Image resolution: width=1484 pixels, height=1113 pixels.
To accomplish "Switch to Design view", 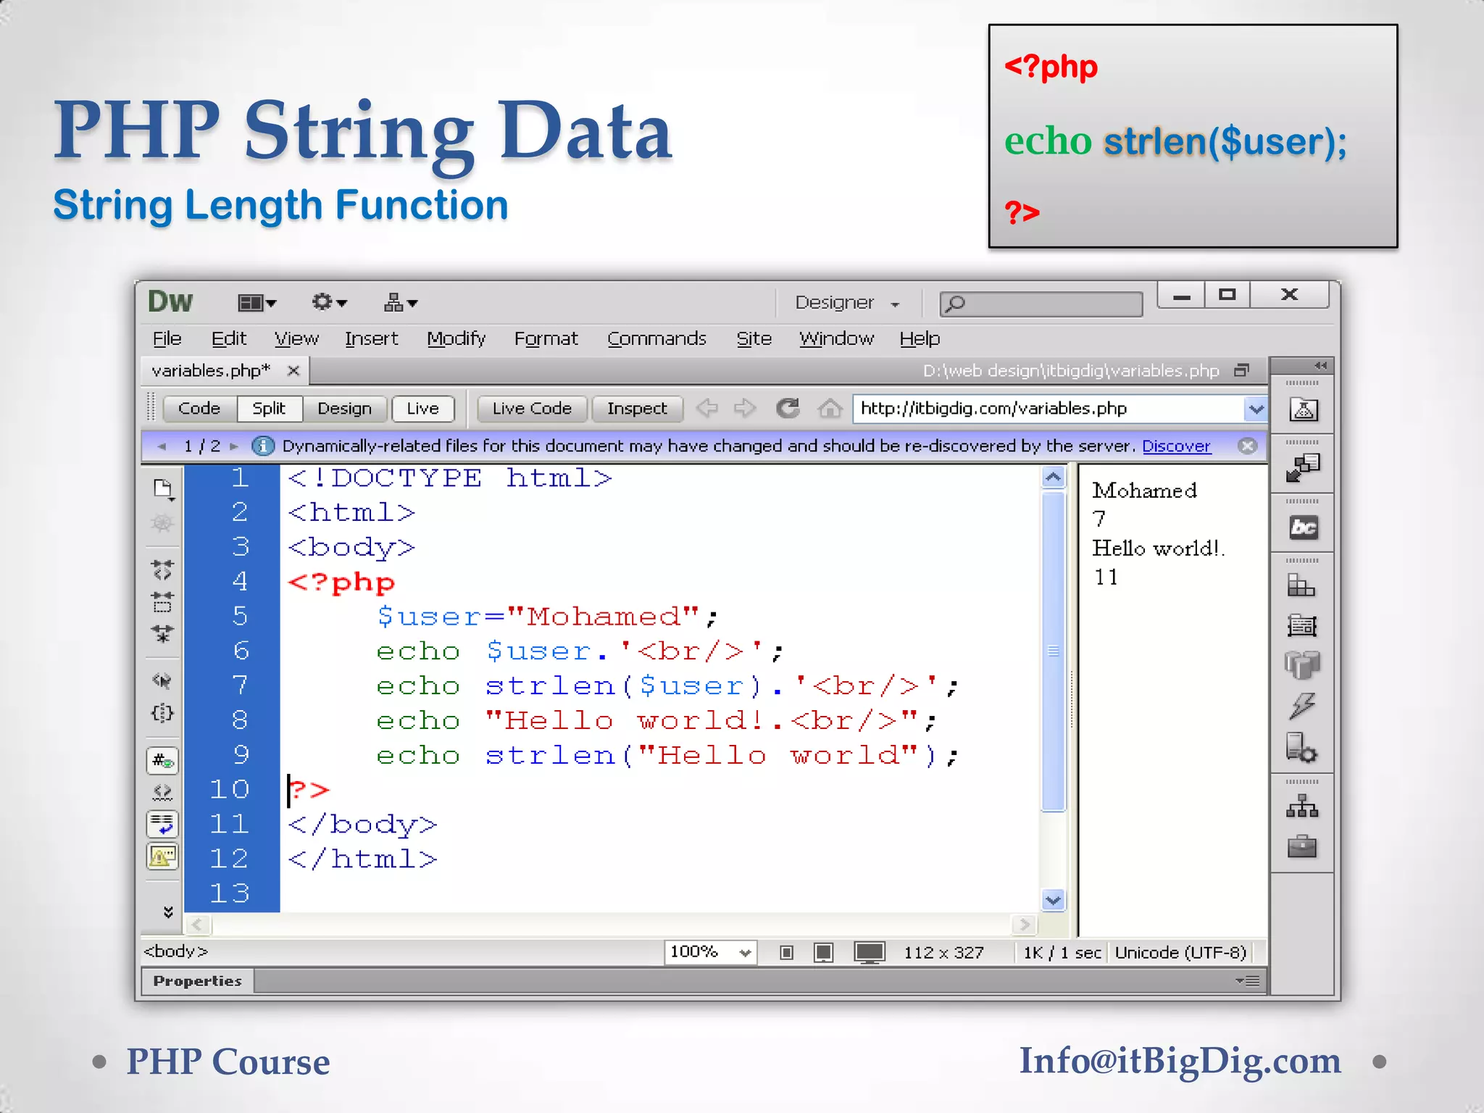I will [x=344, y=409].
